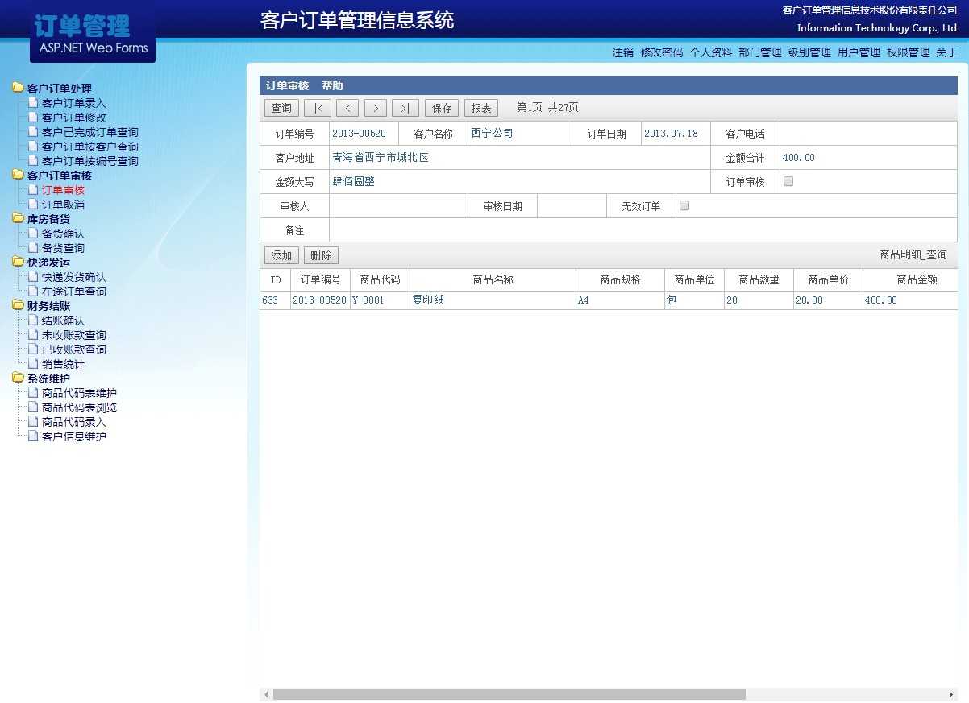Click the page icon beside 客户信息维护
Screen dimensions: 969x703
tap(33, 436)
